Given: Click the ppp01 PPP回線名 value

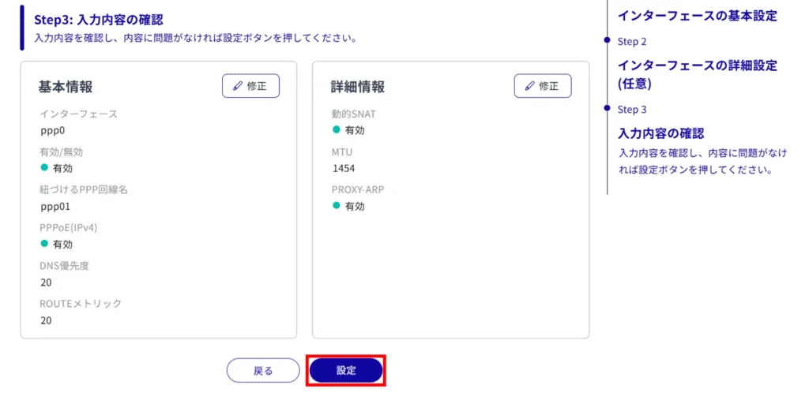Looking at the screenshot, I should [55, 206].
